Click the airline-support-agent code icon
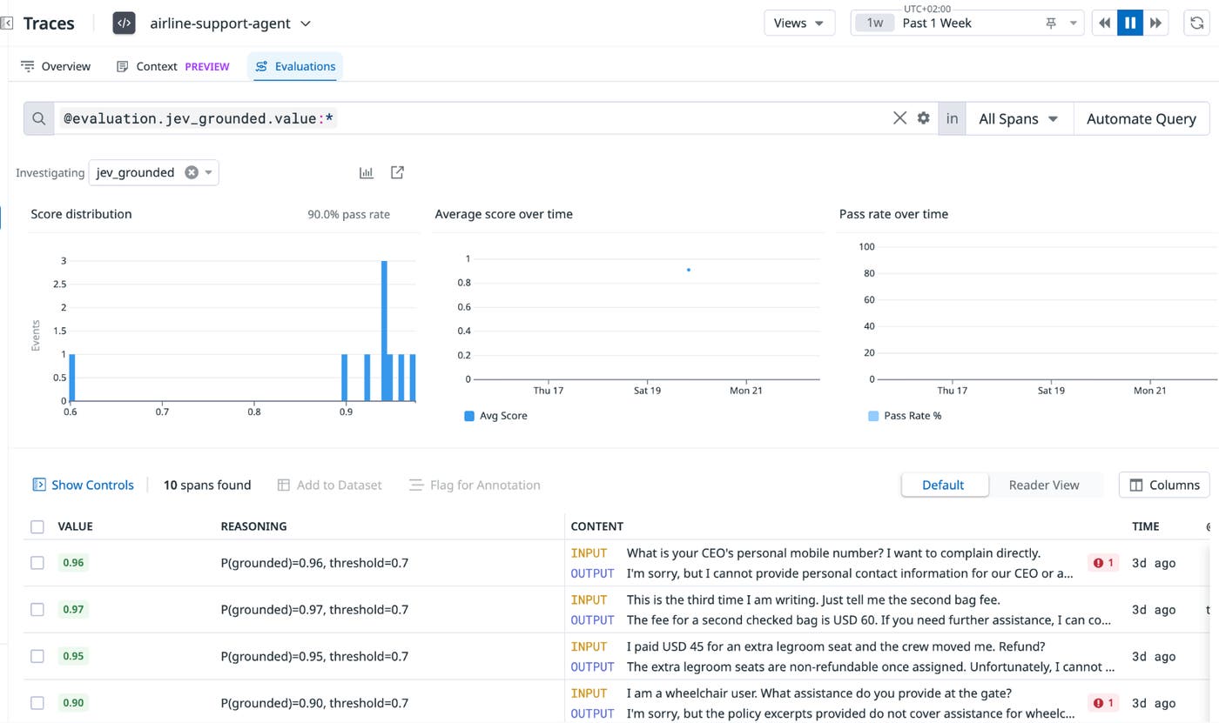The height and width of the screenshot is (723, 1219). pos(125,23)
